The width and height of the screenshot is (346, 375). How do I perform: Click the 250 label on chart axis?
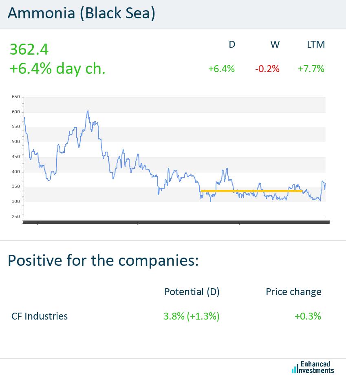pyautogui.click(x=16, y=216)
